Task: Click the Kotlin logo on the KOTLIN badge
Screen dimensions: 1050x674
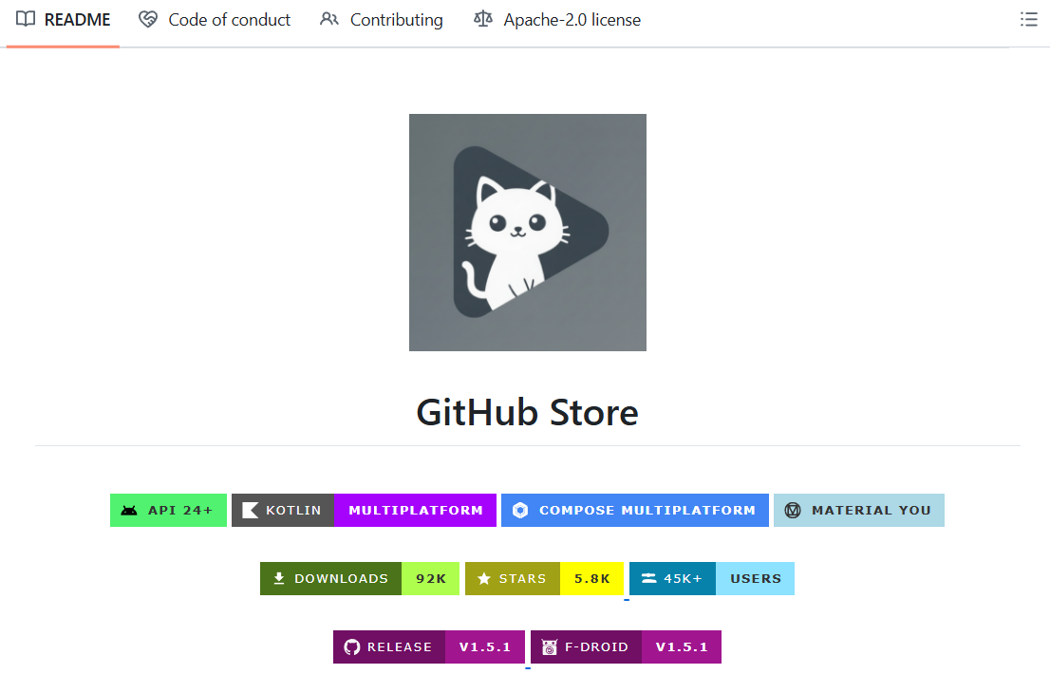Action: coord(250,510)
